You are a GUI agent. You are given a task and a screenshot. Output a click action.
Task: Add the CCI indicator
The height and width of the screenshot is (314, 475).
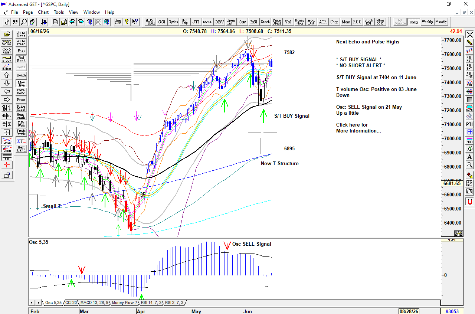(162, 22)
